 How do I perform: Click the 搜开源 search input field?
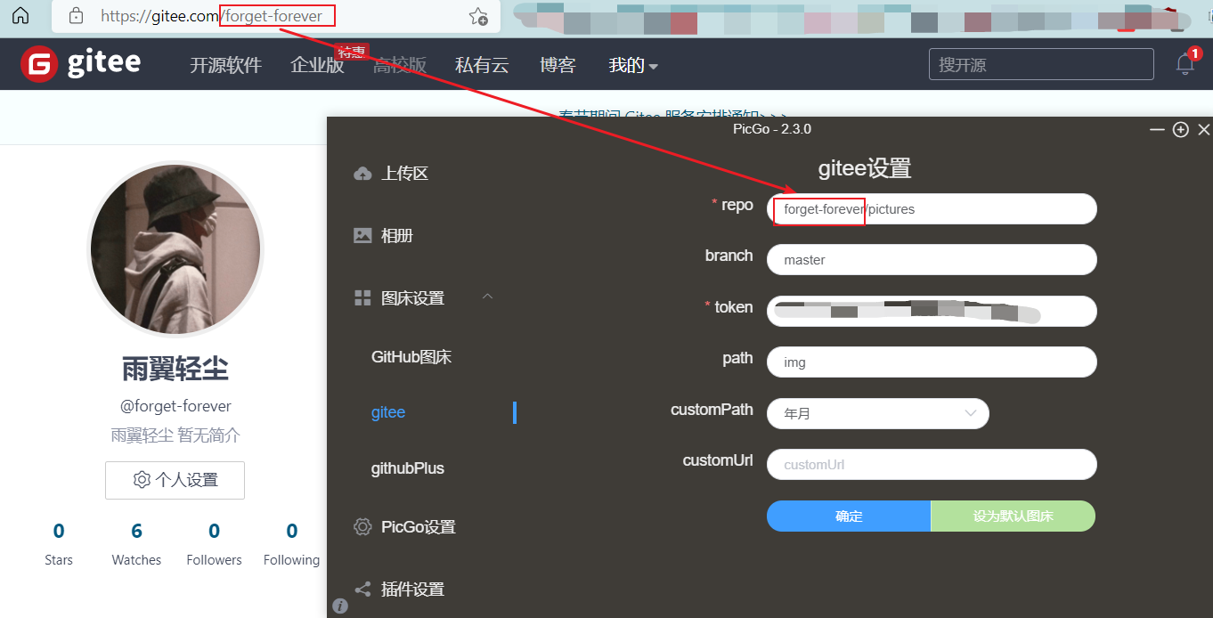coord(1040,63)
